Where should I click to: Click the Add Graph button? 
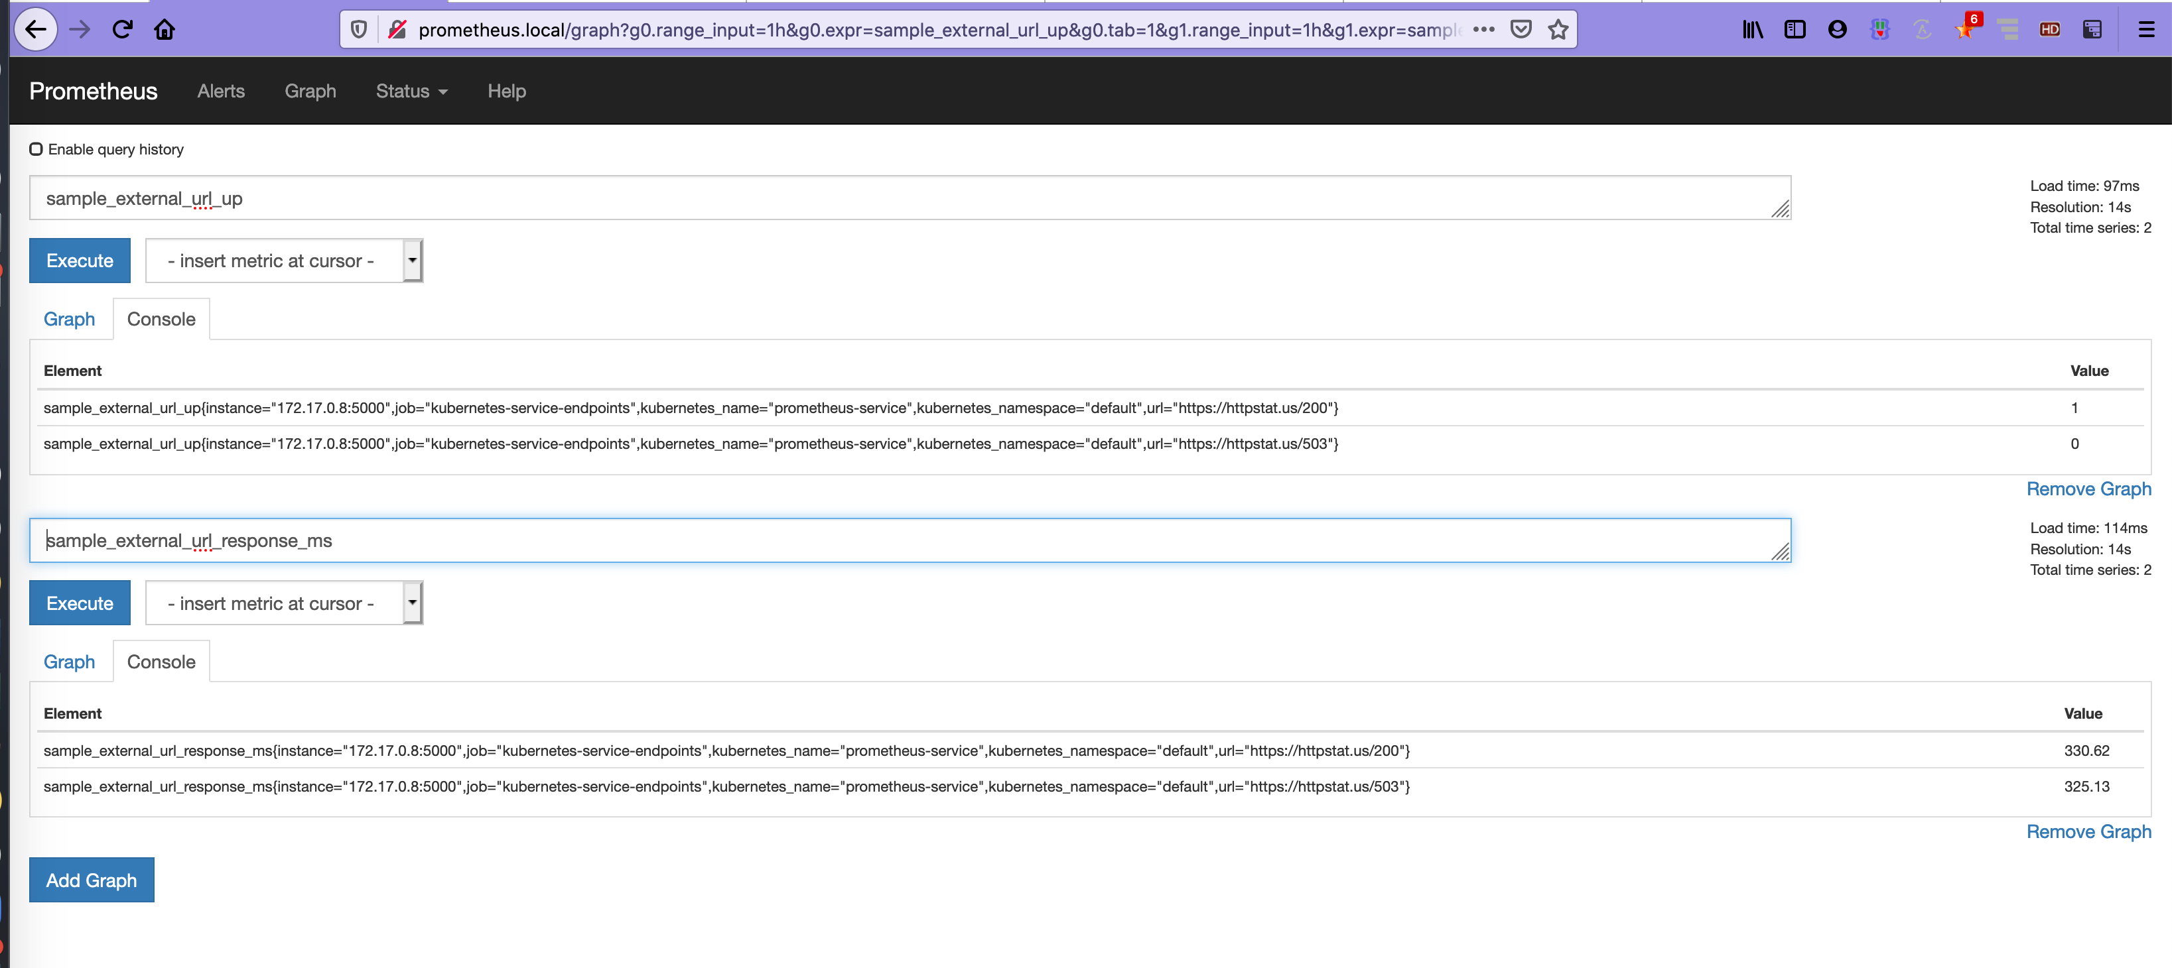(x=91, y=880)
